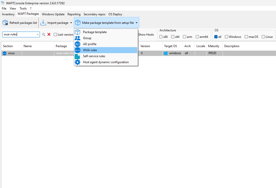Enable the x86 architecture checkbox

pos(161,37)
